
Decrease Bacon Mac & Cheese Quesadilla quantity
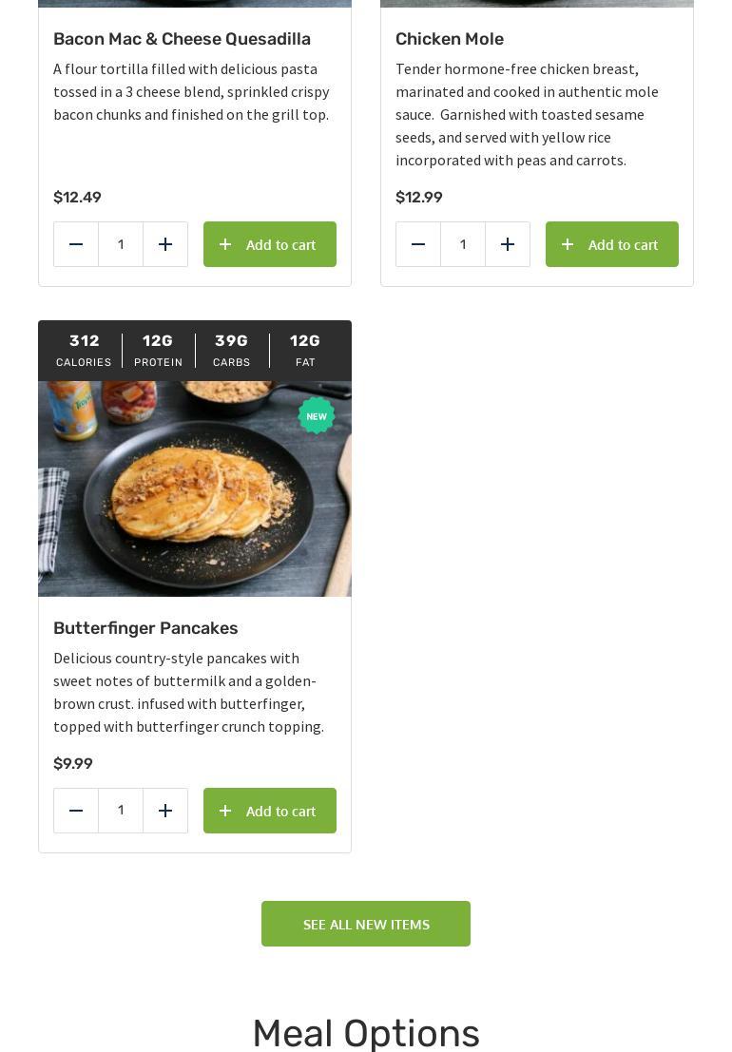pyautogui.click(x=76, y=244)
